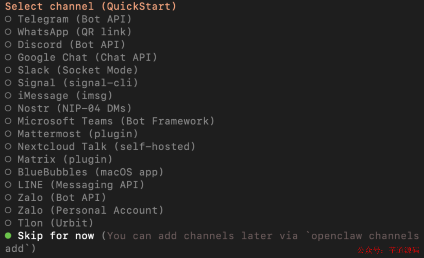
Task: Select the Telegram (Bot API) radio option
Action: [x=8, y=19]
